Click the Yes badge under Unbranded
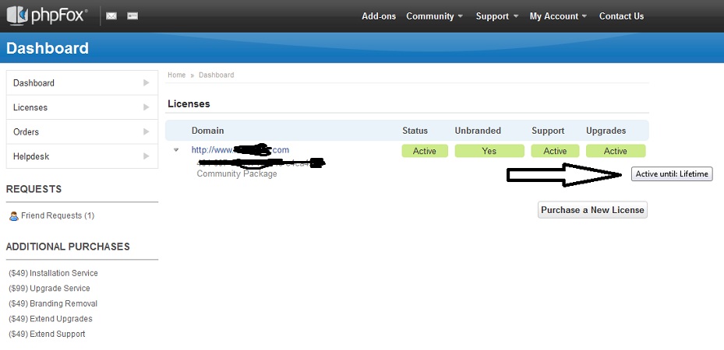 pyautogui.click(x=489, y=151)
